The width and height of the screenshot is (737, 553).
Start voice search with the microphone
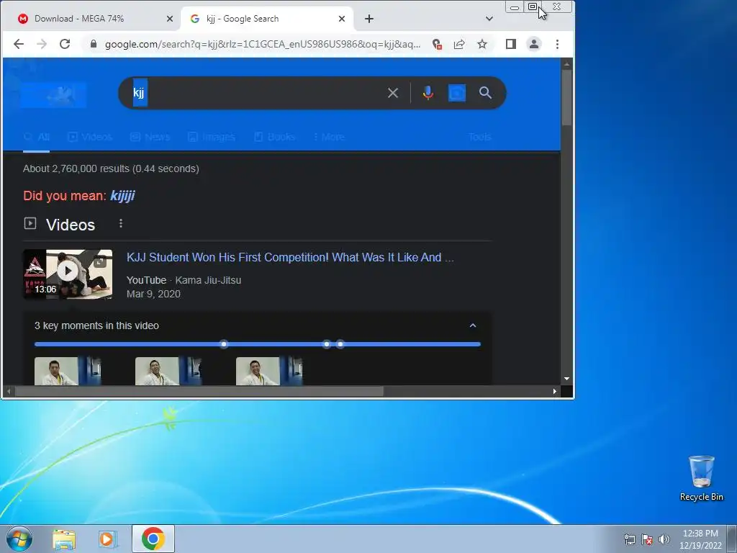428,93
